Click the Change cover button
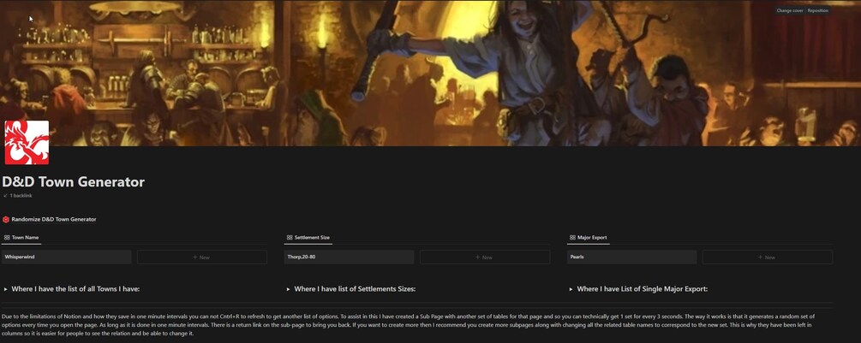 790,10
